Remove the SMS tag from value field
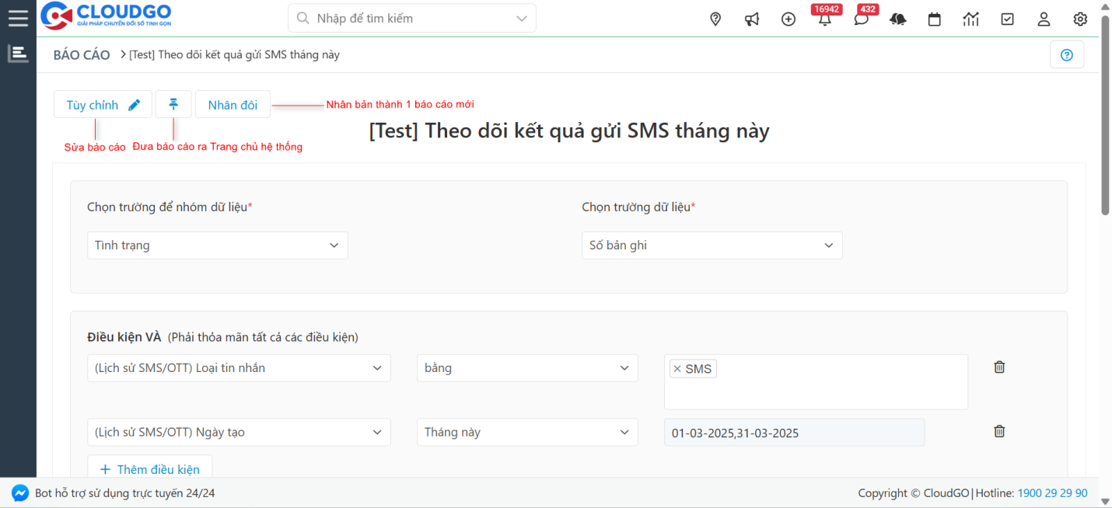Screen dimensions: 1112x508 coord(677,369)
